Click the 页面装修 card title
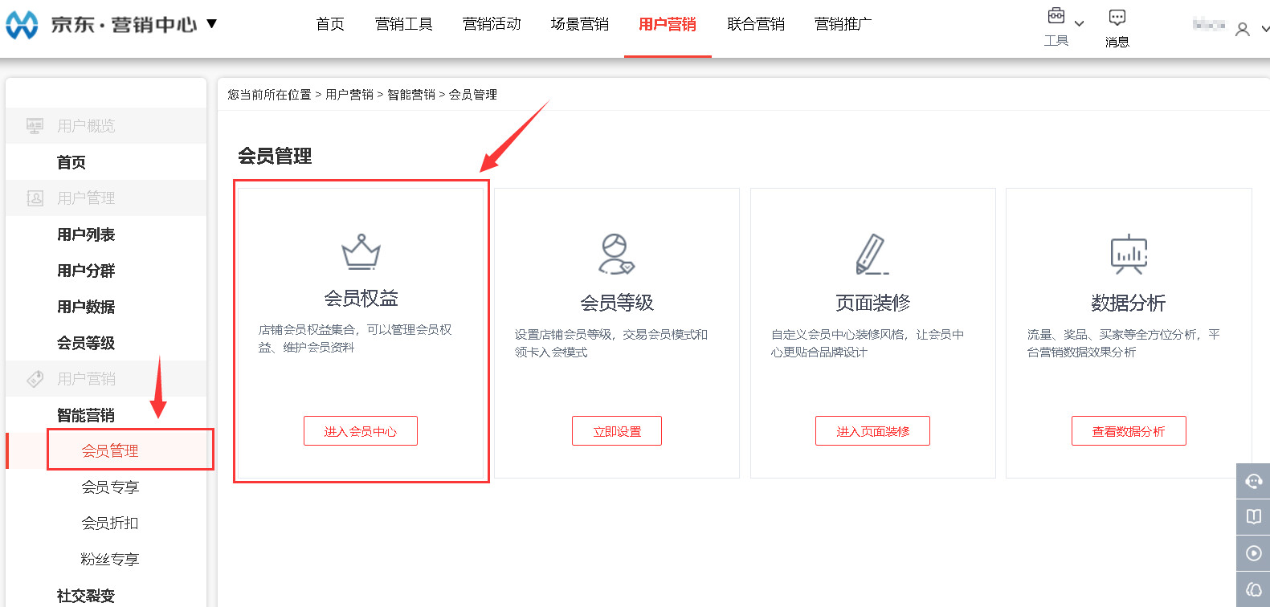Image resolution: width=1270 pixels, height=607 pixels. click(x=872, y=303)
